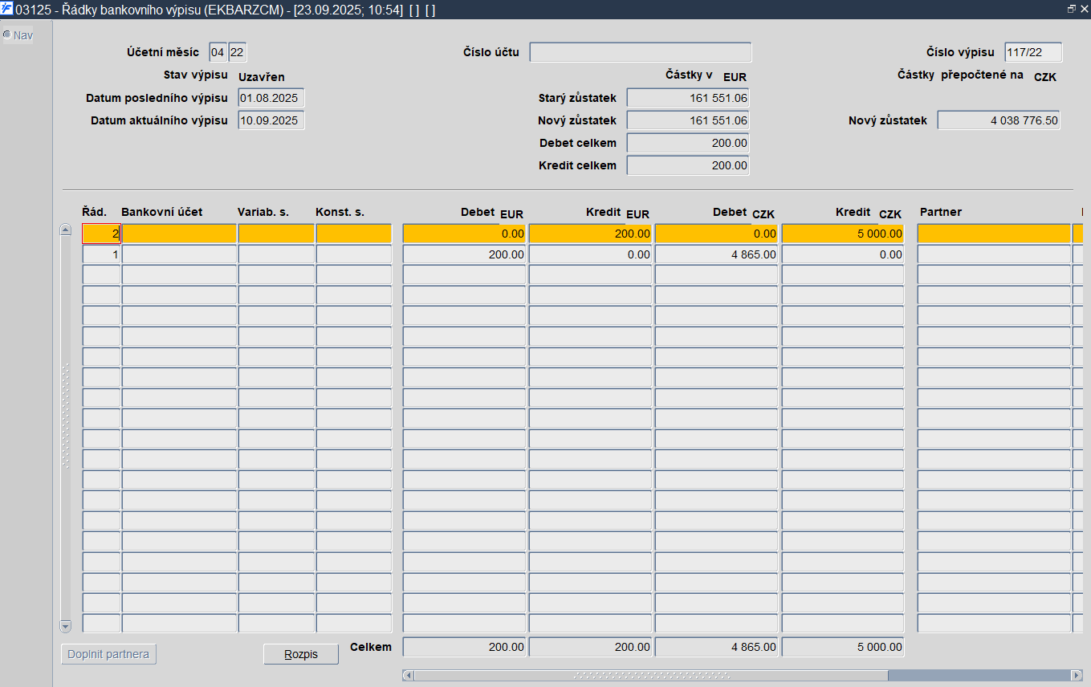Screen dimensions: 1091x687
Task: Click the Nový zůstatek EUR field 161 551.06
Action: 688,120
